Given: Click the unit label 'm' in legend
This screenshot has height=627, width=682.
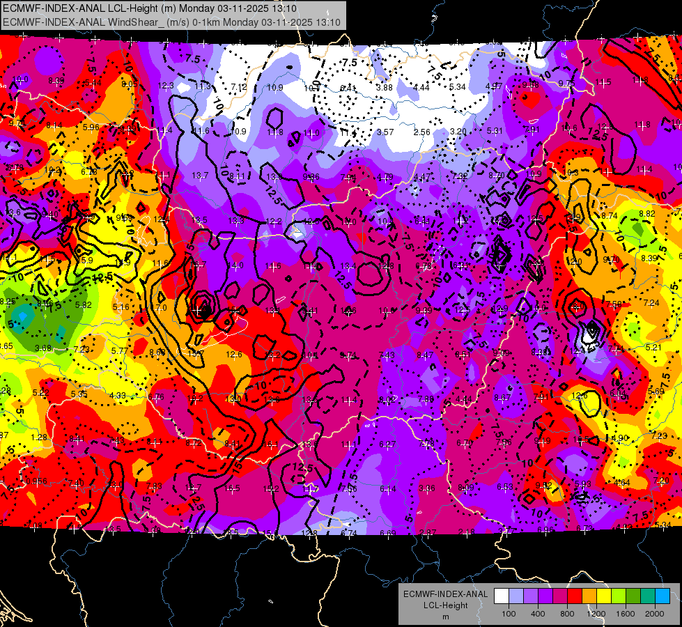Looking at the screenshot, I should [x=445, y=617].
